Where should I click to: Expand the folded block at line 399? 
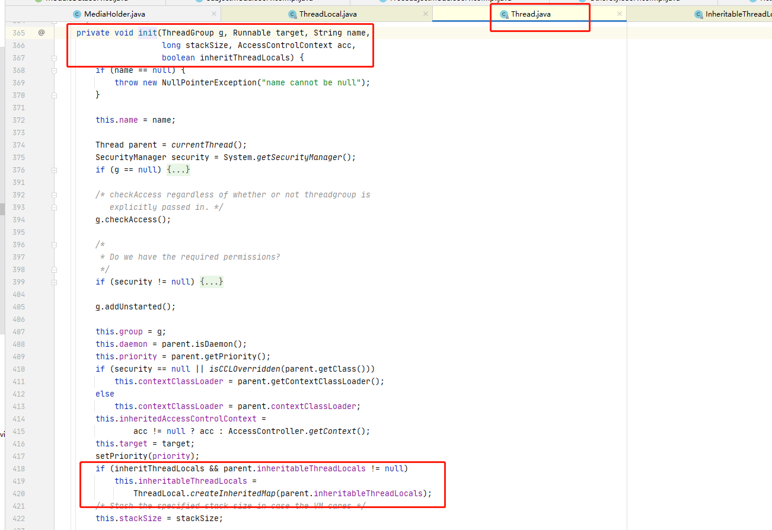(x=54, y=282)
